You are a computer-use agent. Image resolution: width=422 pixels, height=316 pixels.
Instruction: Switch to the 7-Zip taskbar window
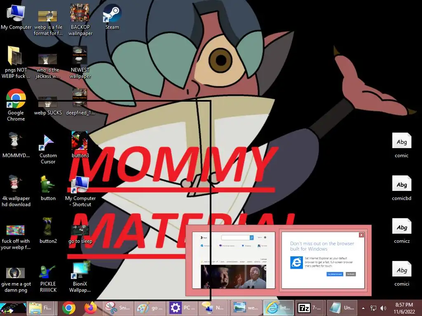pos(310,308)
